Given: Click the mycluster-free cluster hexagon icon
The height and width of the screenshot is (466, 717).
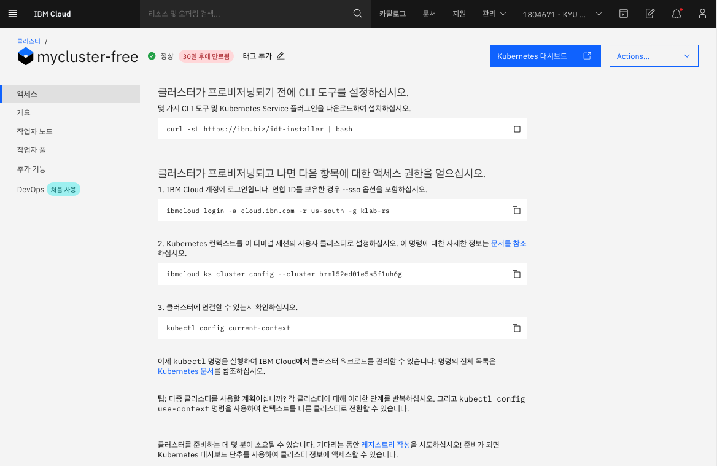Looking at the screenshot, I should click(26, 56).
